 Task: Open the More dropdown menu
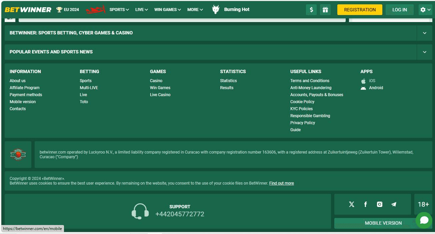pyautogui.click(x=195, y=10)
